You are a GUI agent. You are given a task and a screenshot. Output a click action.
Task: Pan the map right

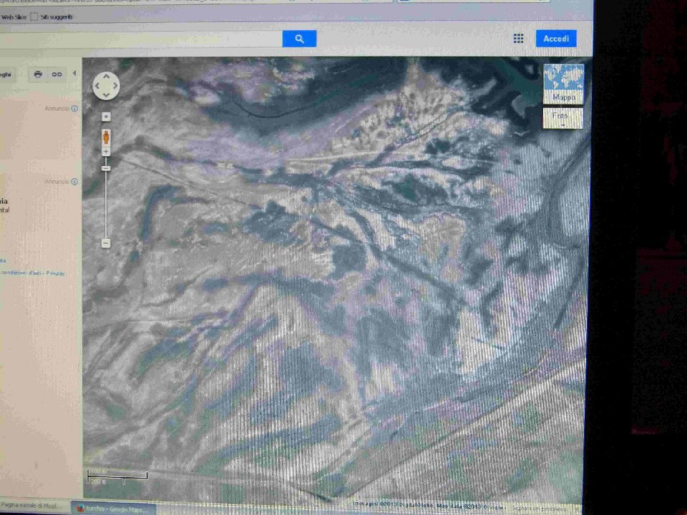(115, 86)
